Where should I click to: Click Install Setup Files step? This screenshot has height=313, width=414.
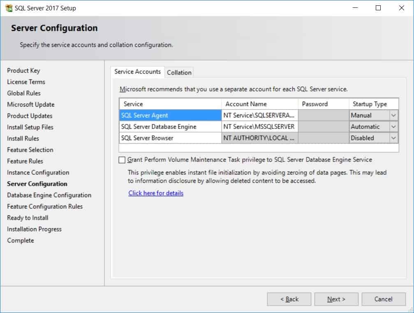(x=30, y=127)
